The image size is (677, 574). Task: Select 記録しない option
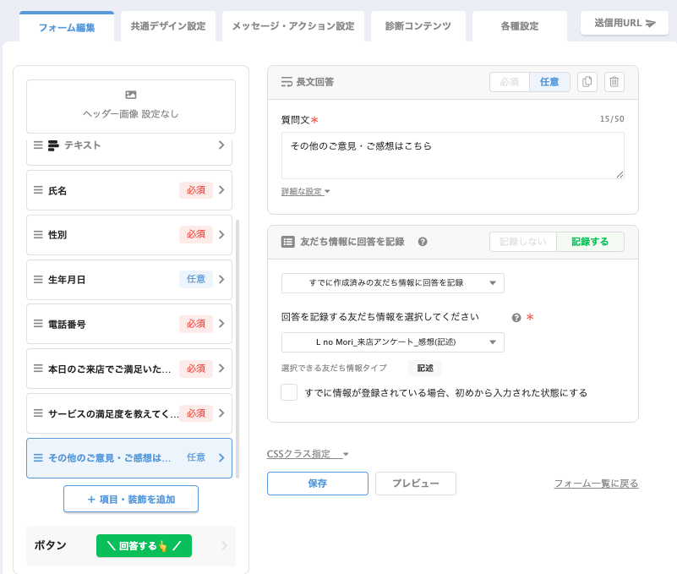click(523, 242)
